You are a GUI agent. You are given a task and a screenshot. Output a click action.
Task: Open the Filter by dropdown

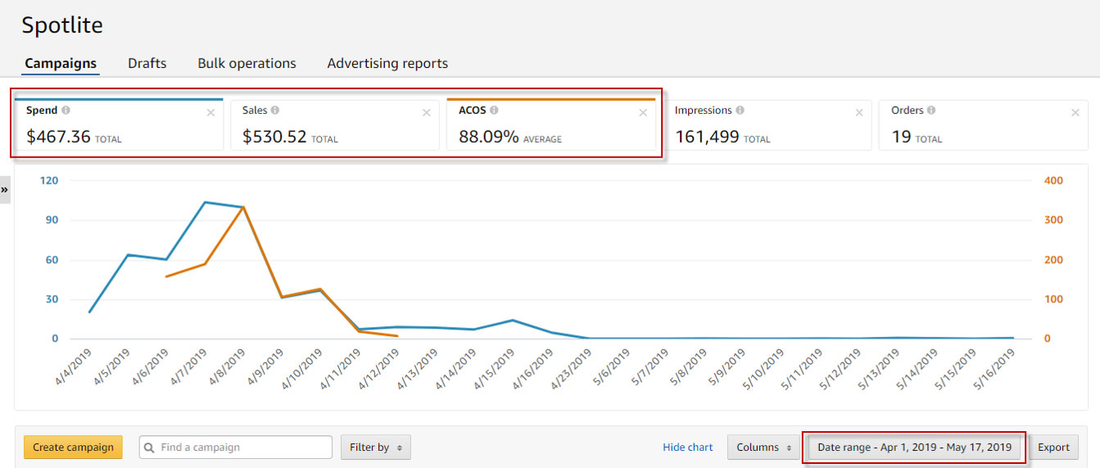pos(375,448)
